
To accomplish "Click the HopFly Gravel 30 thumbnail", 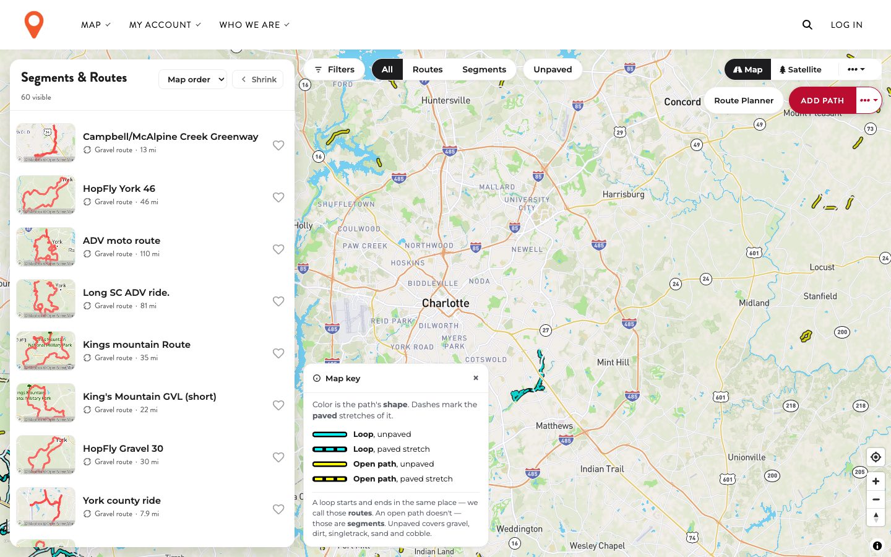I will pos(46,455).
